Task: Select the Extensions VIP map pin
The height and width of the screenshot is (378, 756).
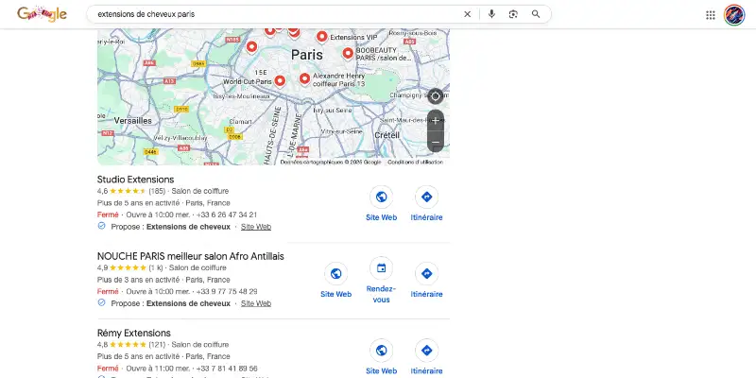Action: [321, 37]
